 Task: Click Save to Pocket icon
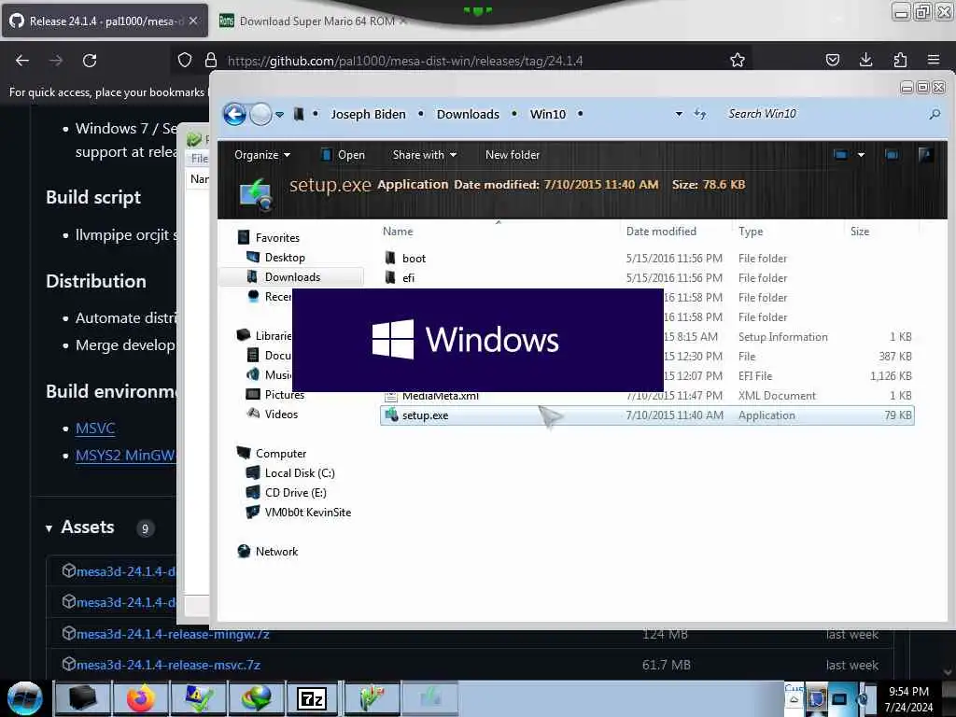[832, 61]
